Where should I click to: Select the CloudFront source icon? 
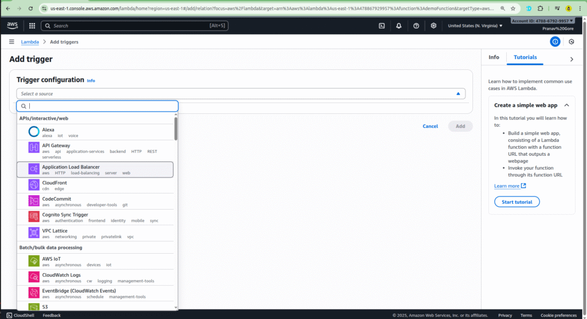click(34, 185)
